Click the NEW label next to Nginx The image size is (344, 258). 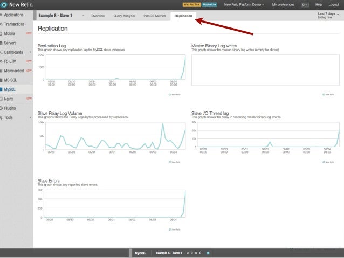click(x=29, y=99)
